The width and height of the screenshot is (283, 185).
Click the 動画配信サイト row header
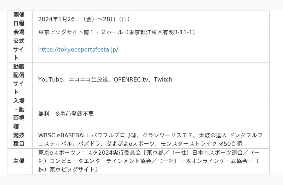pos(19,80)
